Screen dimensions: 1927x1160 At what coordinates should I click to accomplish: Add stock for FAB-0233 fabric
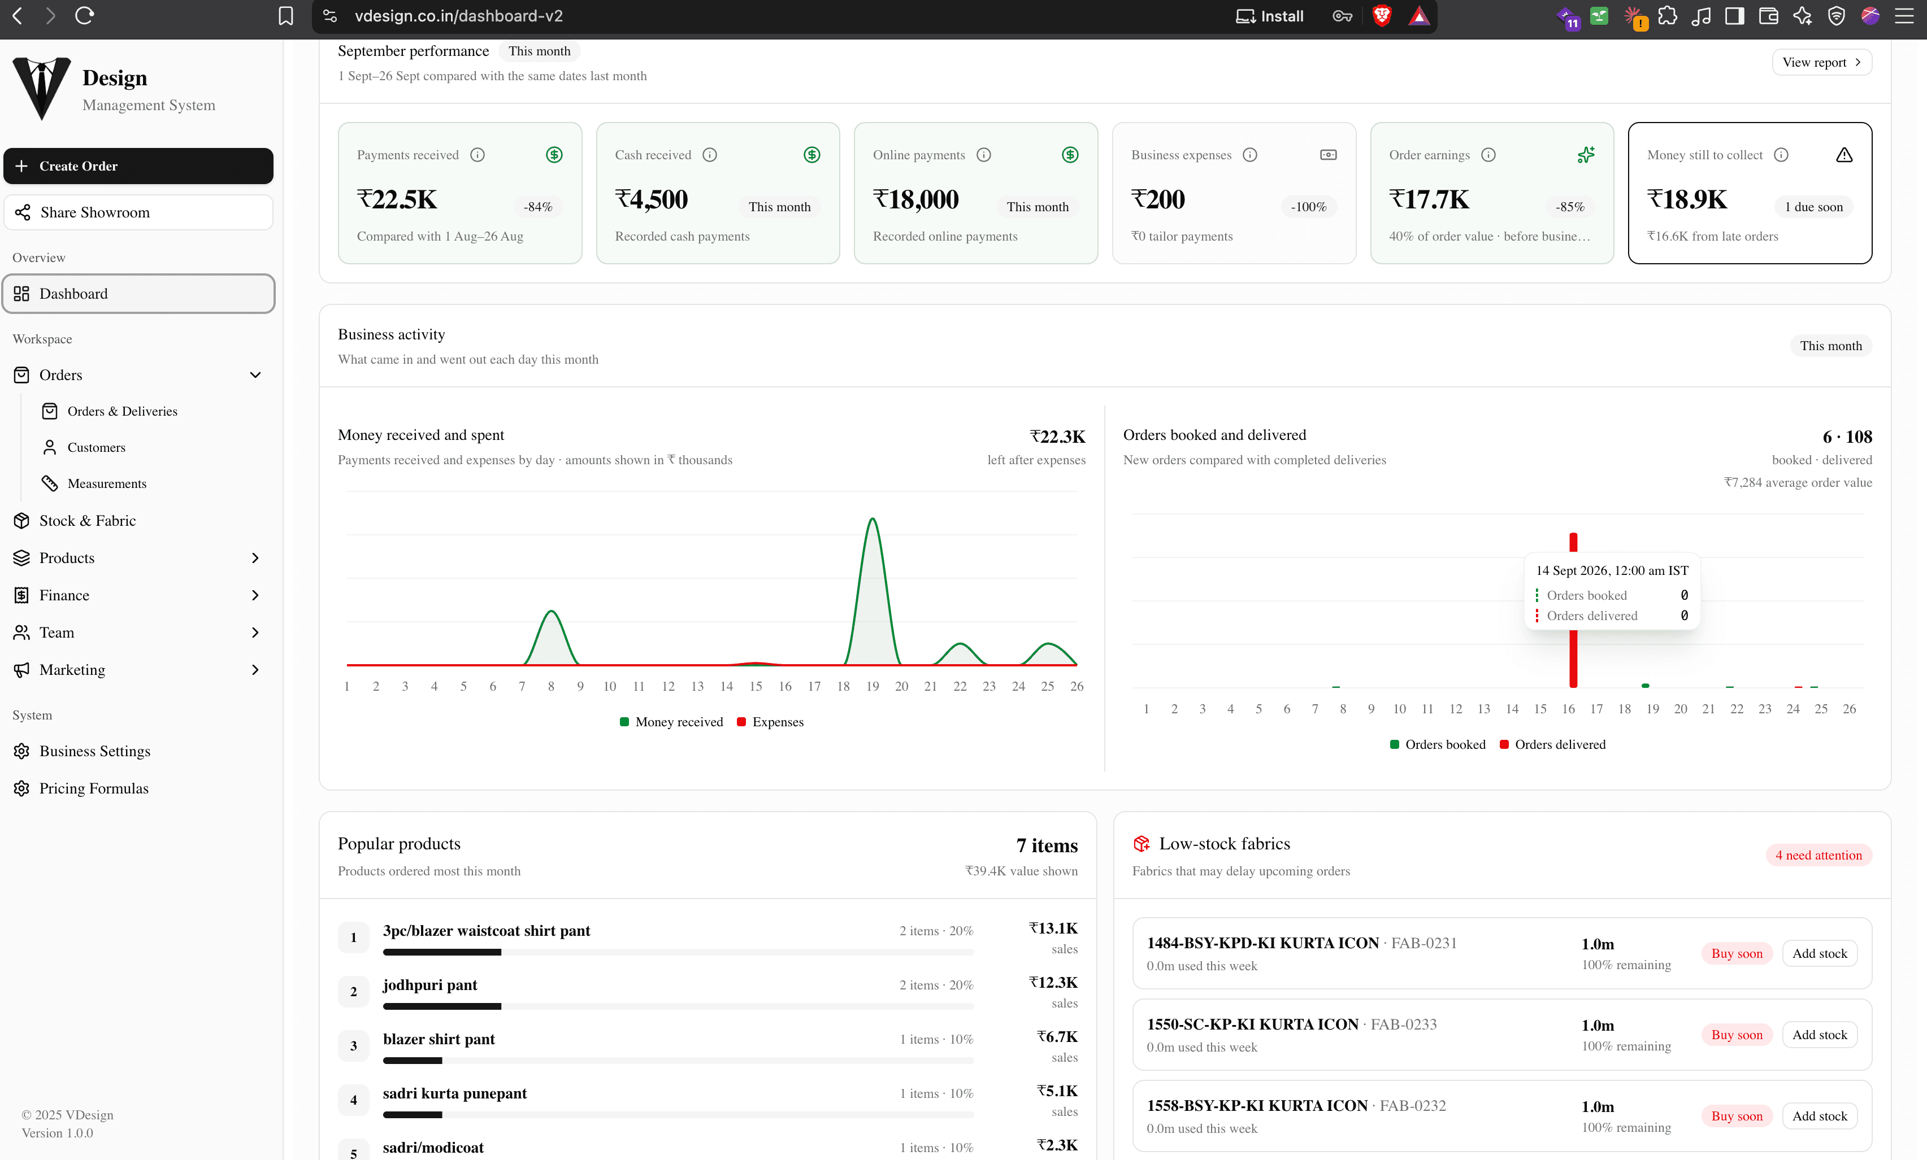point(1819,1034)
